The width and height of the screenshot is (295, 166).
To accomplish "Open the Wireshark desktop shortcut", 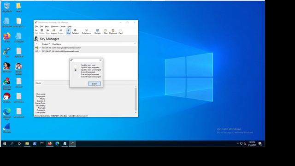I will (7, 128).
